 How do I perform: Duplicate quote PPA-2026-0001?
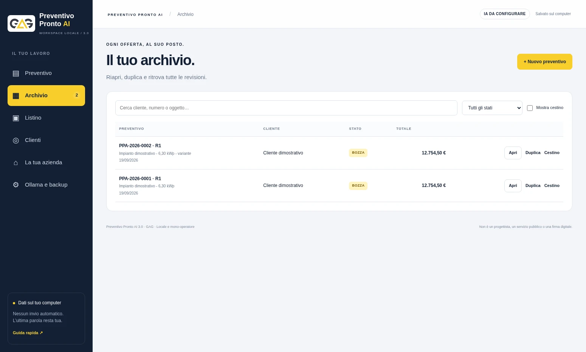point(533,186)
